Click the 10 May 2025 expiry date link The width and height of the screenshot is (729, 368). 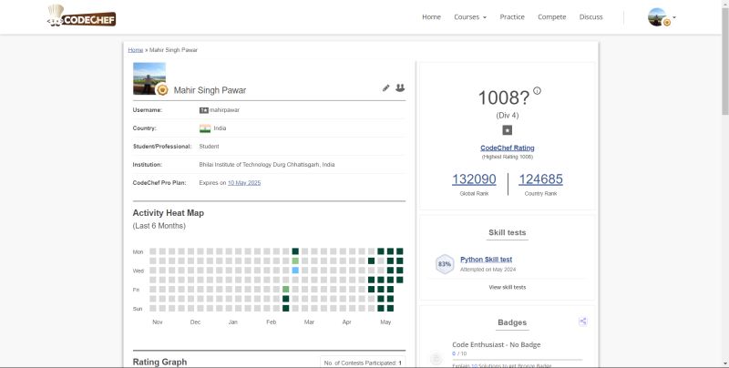point(244,183)
